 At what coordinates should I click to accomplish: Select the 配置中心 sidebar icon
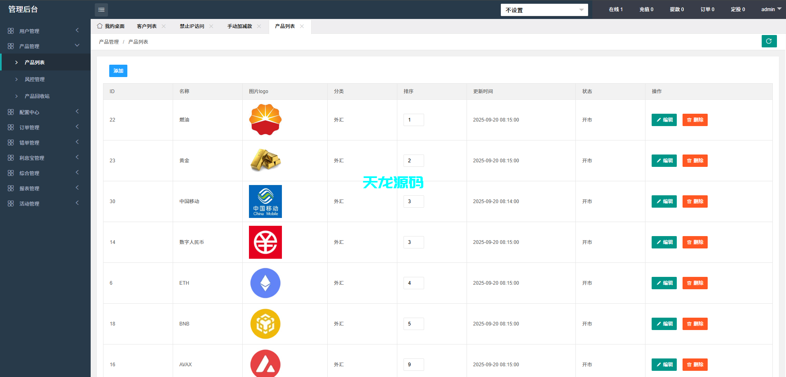point(10,112)
